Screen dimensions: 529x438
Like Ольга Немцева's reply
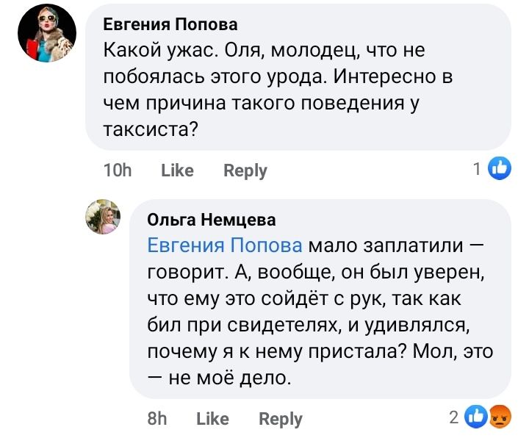click(x=212, y=418)
